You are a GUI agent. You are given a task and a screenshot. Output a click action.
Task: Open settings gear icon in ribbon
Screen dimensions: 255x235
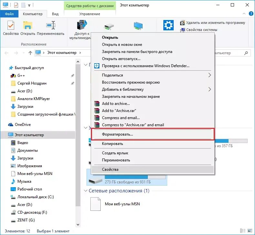coord(168,25)
